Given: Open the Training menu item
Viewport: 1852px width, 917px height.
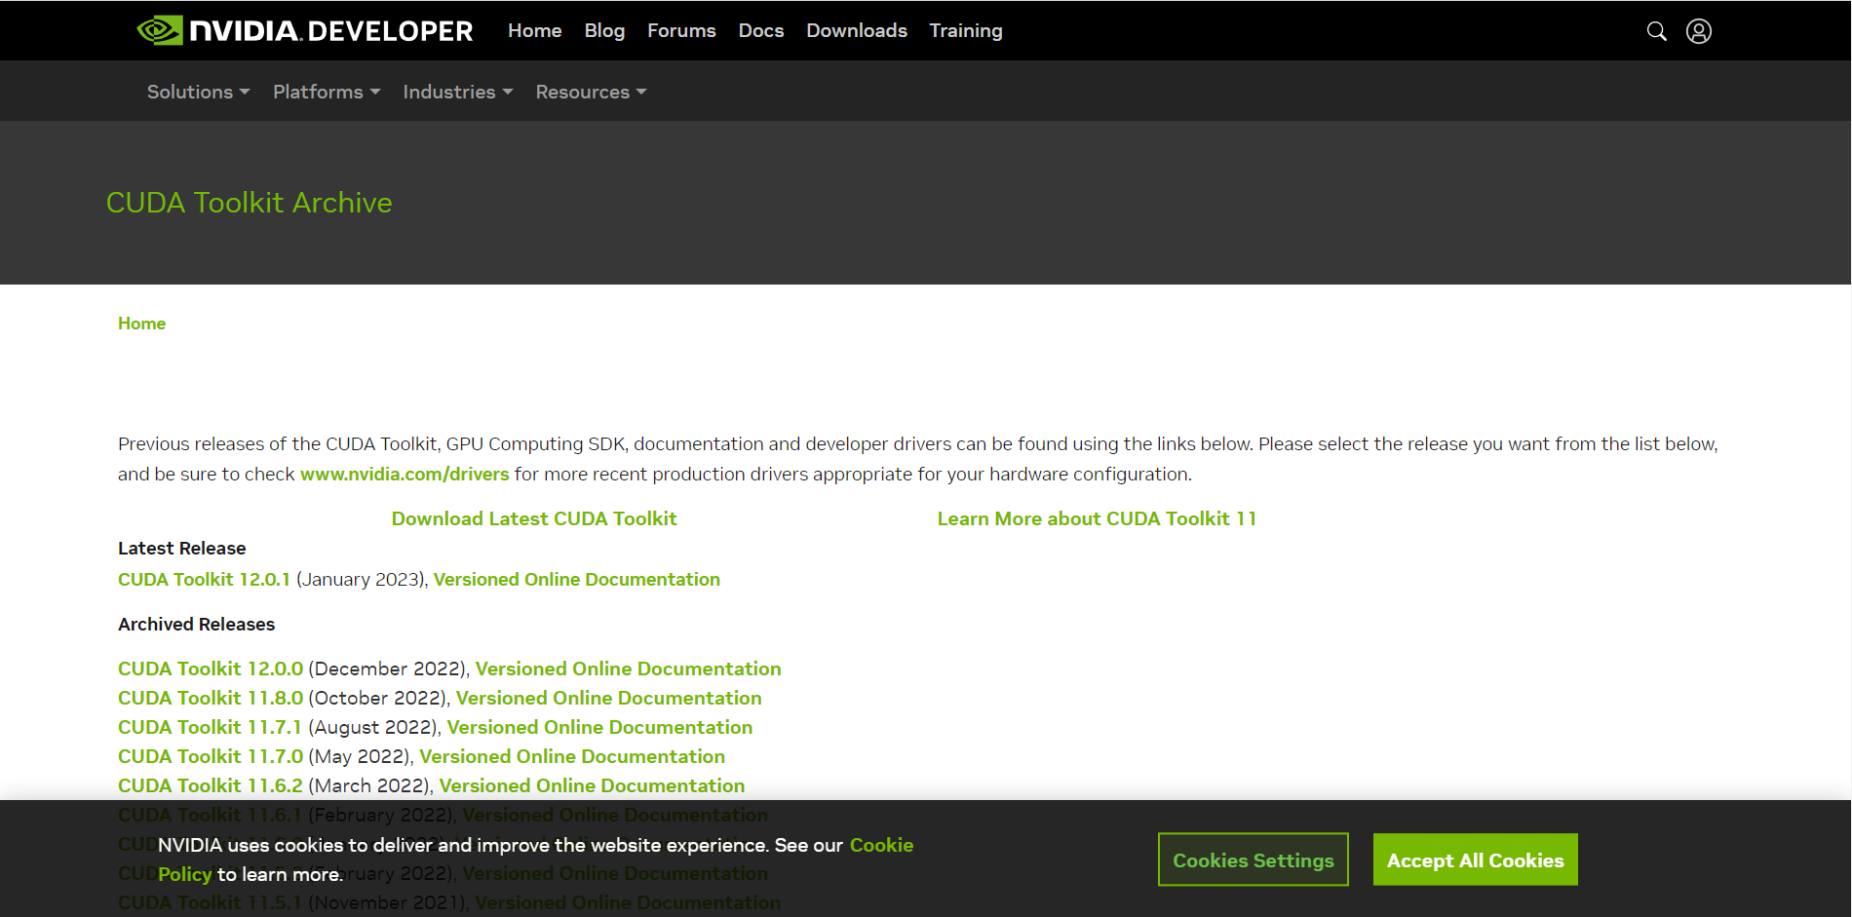Looking at the screenshot, I should (966, 30).
